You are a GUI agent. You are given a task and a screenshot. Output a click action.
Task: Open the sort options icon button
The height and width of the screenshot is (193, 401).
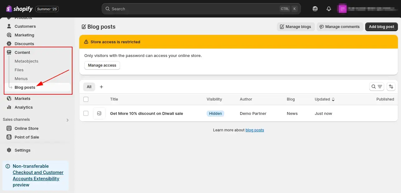pos(391,87)
